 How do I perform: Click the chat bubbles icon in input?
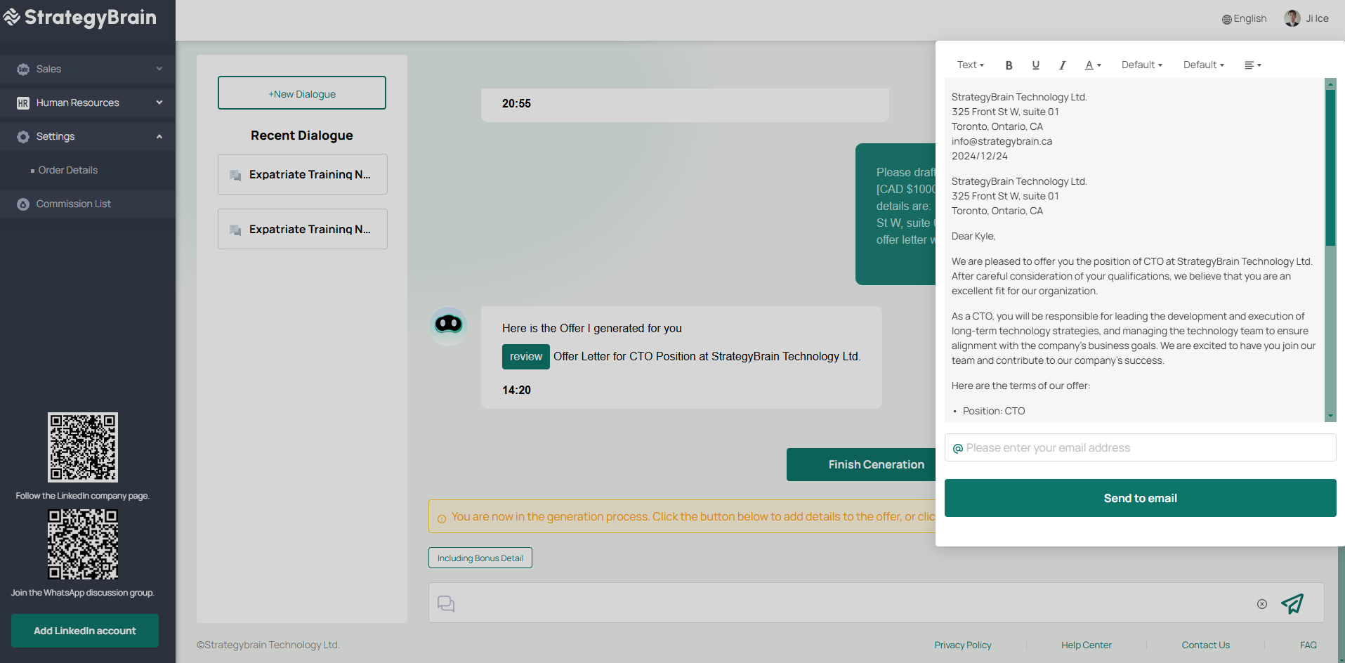pyautogui.click(x=446, y=603)
